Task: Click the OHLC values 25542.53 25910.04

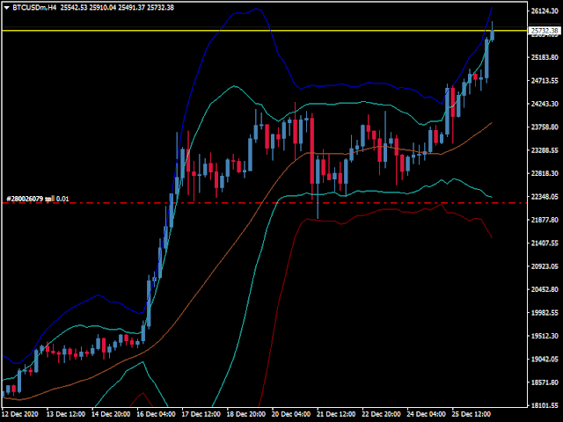Action: point(88,8)
